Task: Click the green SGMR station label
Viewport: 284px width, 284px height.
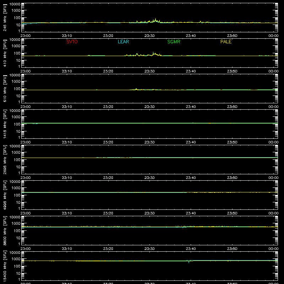Action: coord(174,42)
